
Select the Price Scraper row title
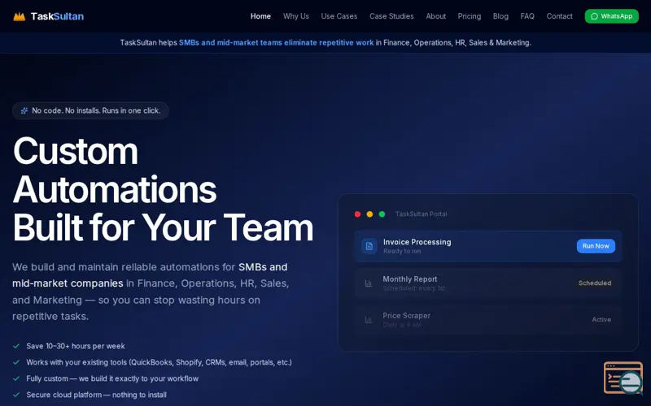[x=406, y=316]
